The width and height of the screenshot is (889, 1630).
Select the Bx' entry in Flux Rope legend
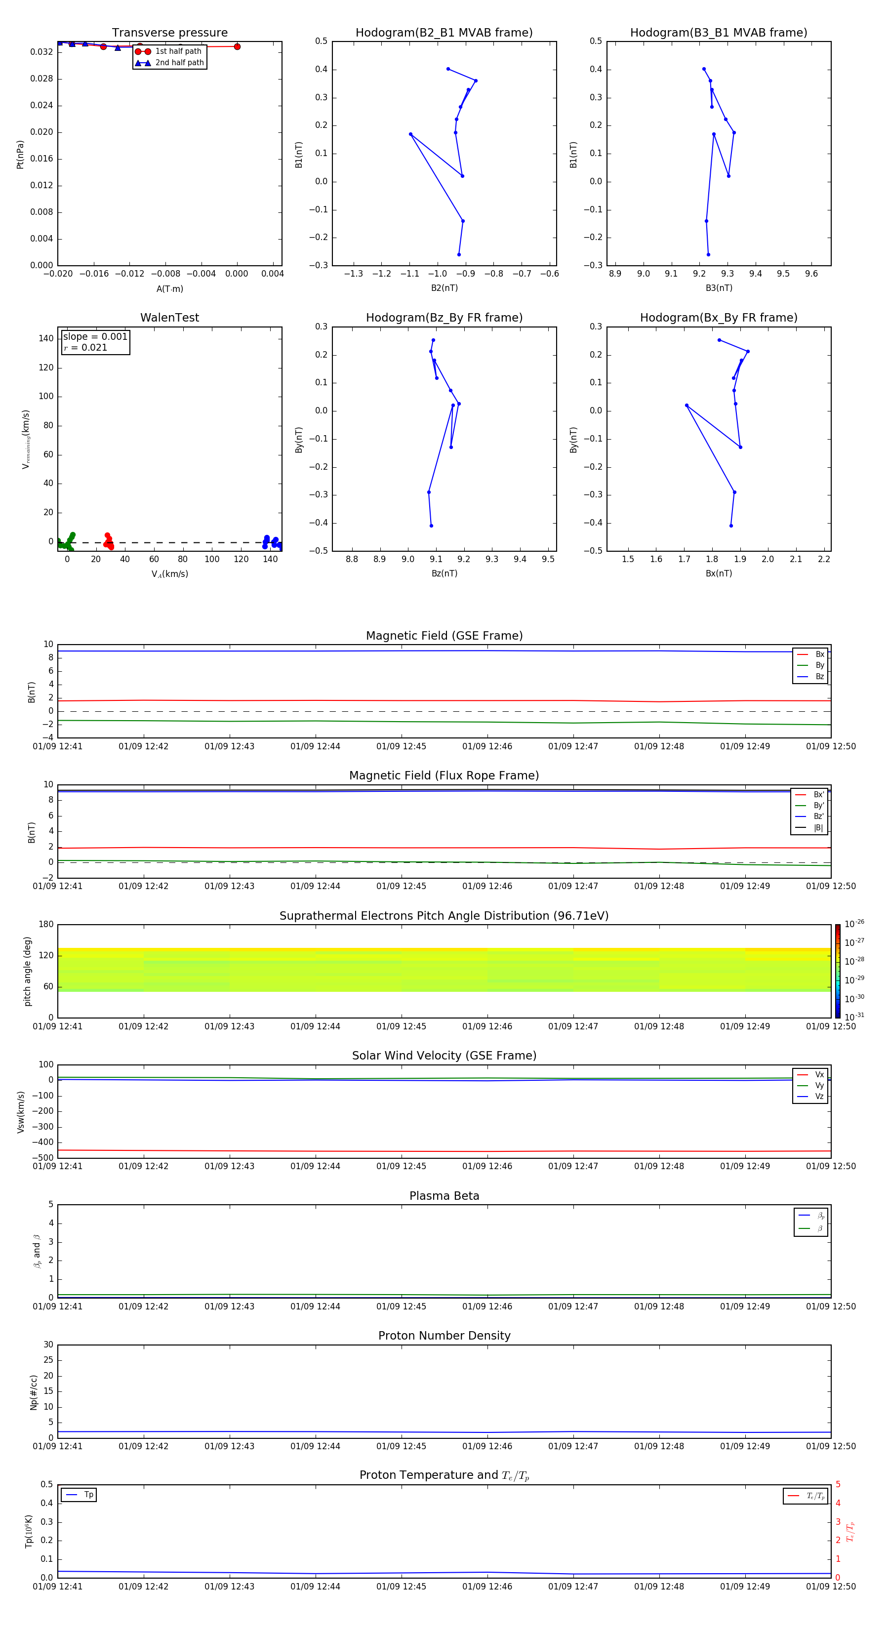point(809,795)
